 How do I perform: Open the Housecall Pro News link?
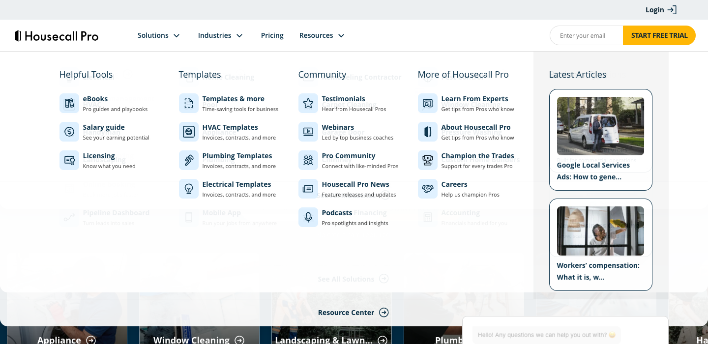click(355, 184)
